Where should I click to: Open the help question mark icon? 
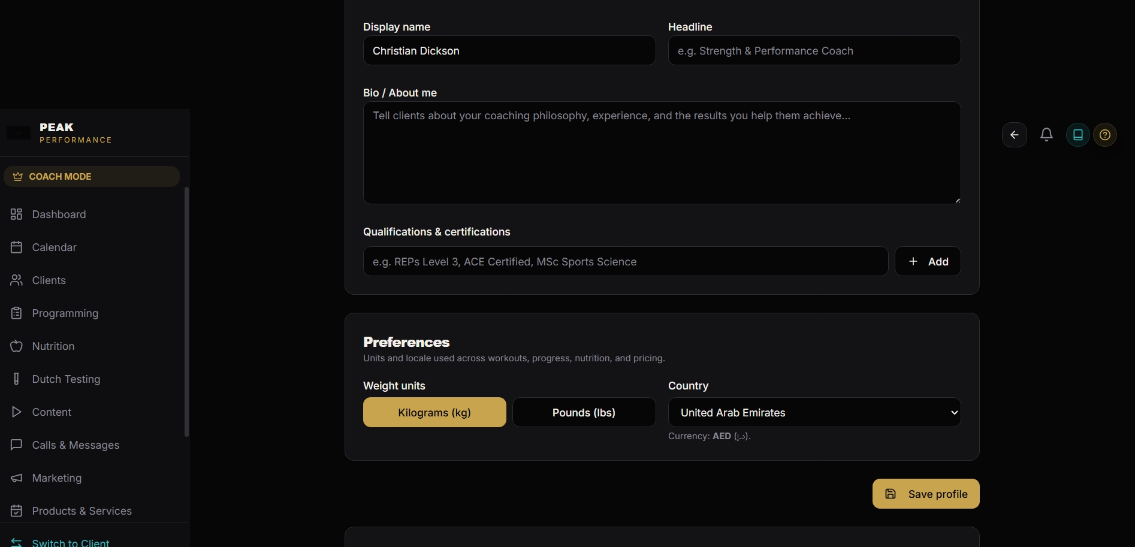point(1105,135)
